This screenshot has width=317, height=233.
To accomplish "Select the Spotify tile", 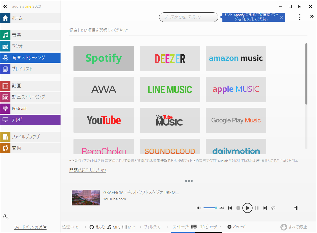I will pyautogui.click(x=104, y=59).
